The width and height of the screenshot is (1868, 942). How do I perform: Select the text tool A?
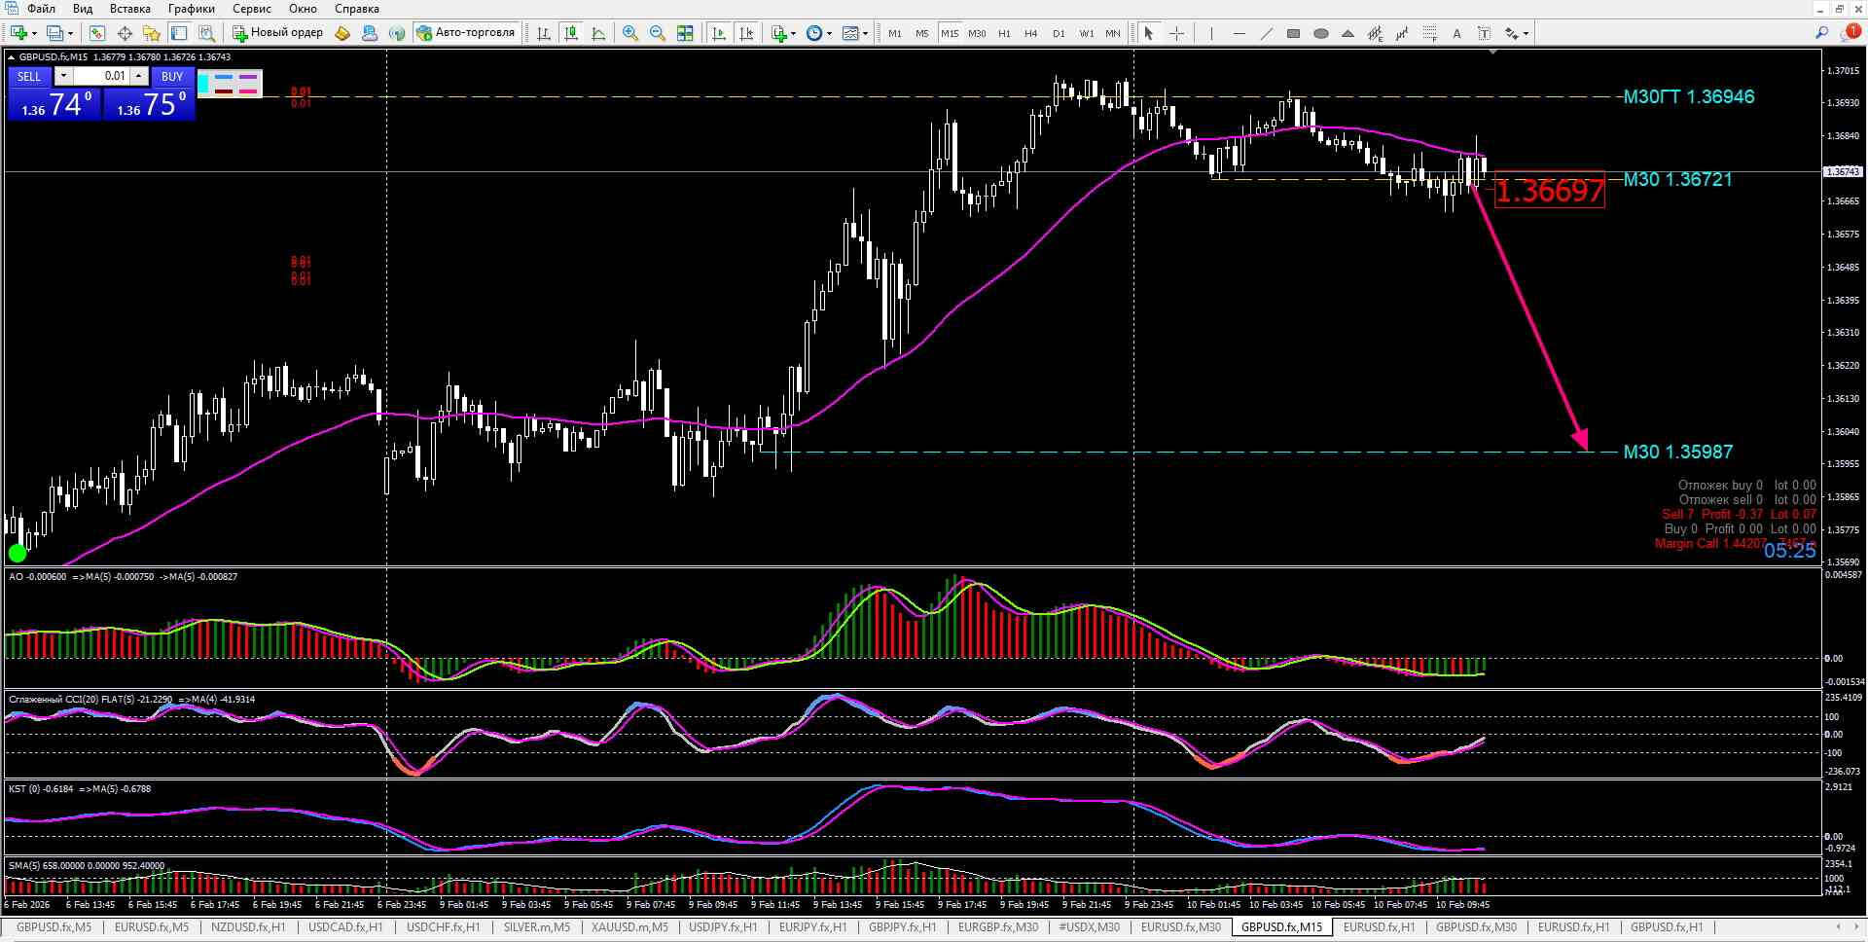[1456, 33]
